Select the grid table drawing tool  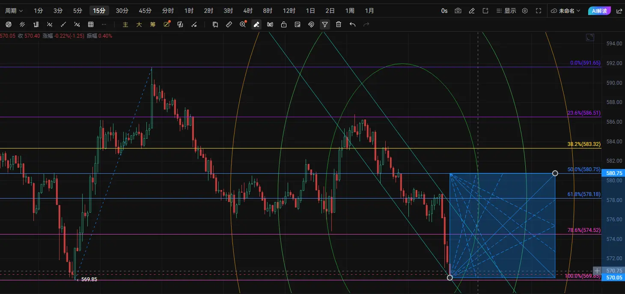click(91, 24)
